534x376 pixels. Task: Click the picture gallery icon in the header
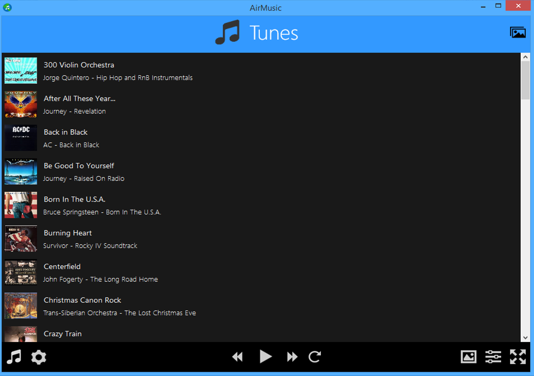click(518, 33)
